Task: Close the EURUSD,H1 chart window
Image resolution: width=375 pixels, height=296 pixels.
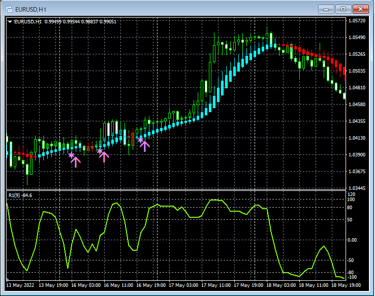Action: point(360,9)
